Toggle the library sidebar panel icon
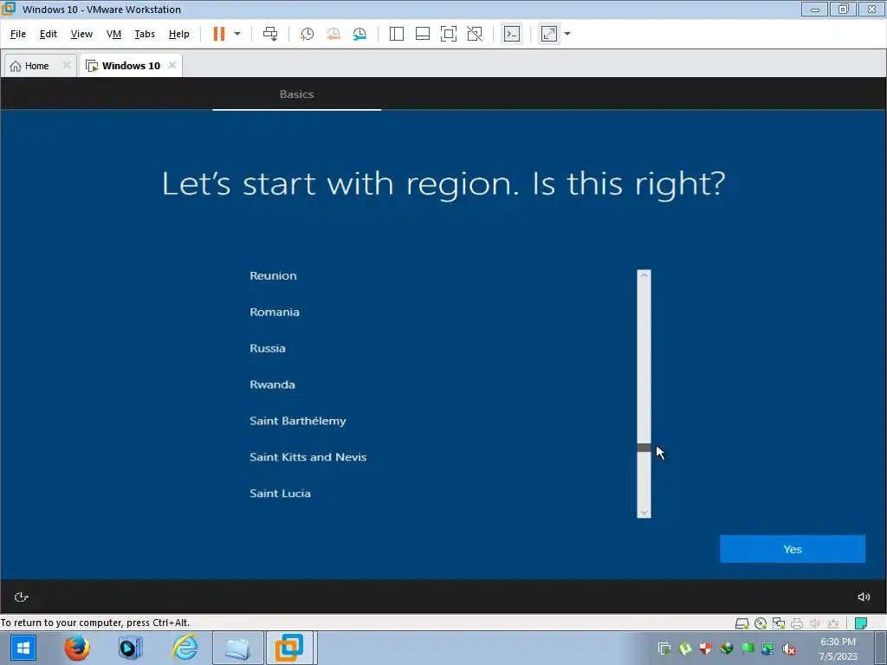887x665 pixels. pos(397,34)
